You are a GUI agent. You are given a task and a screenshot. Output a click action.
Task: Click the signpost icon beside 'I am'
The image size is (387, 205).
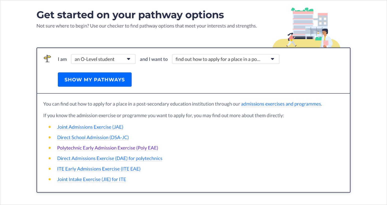47,59
